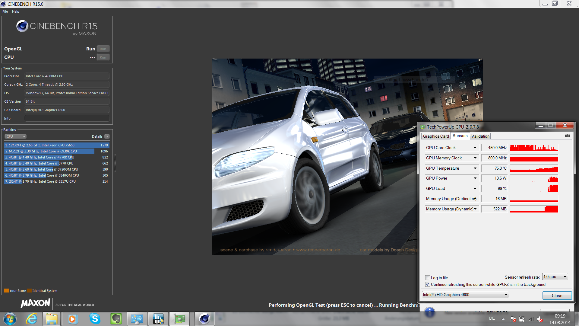Click the GPU-Z taskbar icon
Viewport: 579px width, 326px height.
(179, 319)
